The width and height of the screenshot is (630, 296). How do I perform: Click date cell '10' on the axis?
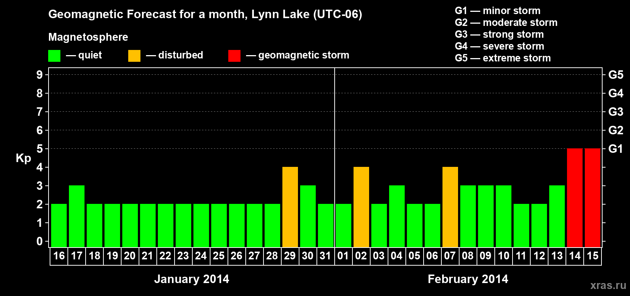point(503,256)
